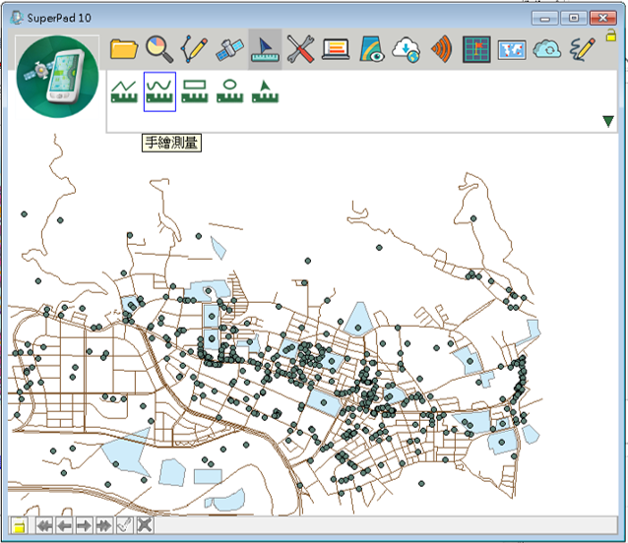This screenshot has width=628, height=543.
Task: Open the map eye view icon
Action: click(371, 49)
